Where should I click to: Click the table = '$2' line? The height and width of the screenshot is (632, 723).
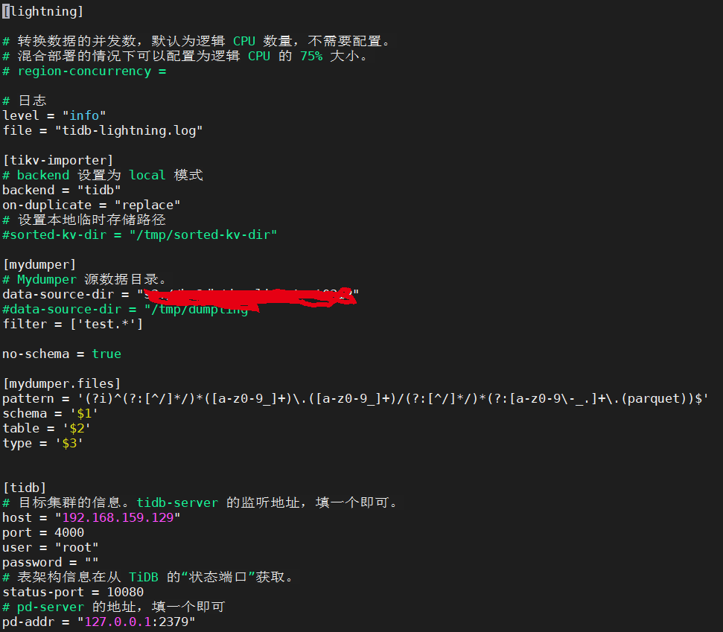(x=47, y=428)
